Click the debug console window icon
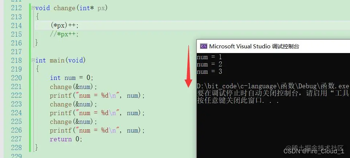This screenshot has width=350, height=158. (x=204, y=46)
